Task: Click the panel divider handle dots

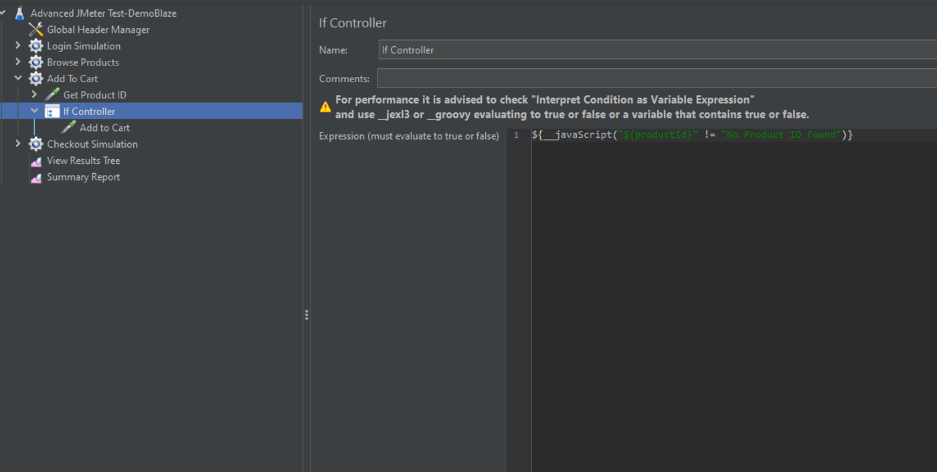Action: click(x=307, y=315)
